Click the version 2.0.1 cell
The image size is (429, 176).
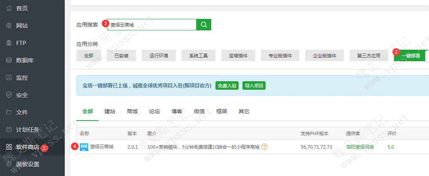133,147
